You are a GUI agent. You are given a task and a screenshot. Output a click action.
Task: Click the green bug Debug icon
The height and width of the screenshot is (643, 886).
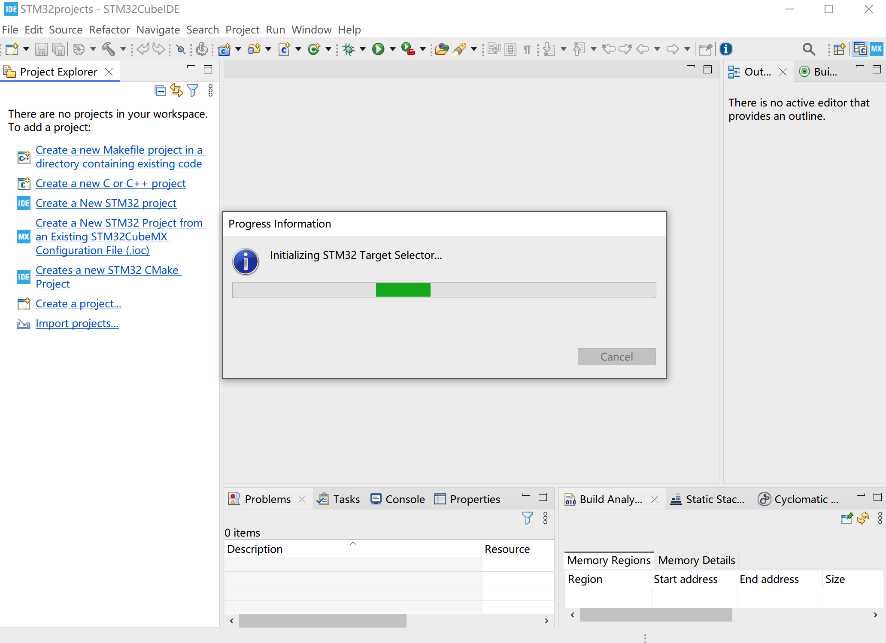349,49
